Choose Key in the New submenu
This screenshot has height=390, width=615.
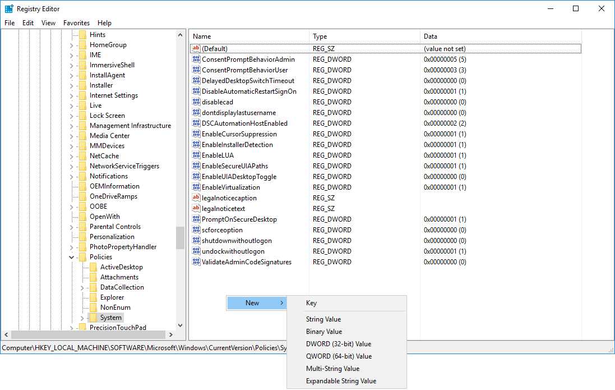click(346, 303)
